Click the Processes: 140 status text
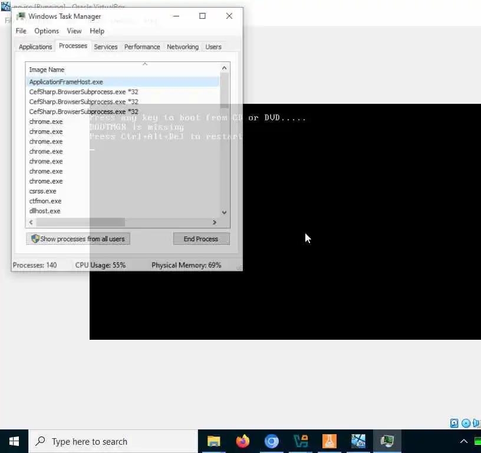This screenshot has height=453, width=481. [35, 265]
